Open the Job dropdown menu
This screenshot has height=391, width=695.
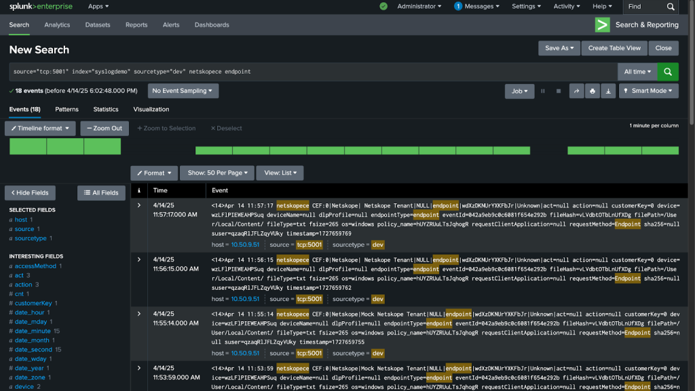point(519,91)
